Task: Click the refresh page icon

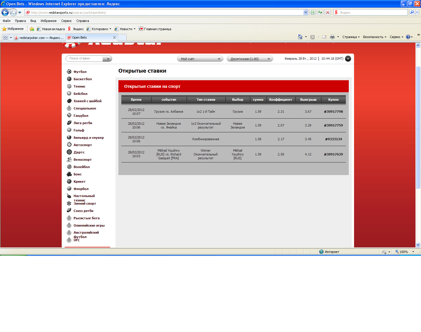Action: (x=320, y=12)
